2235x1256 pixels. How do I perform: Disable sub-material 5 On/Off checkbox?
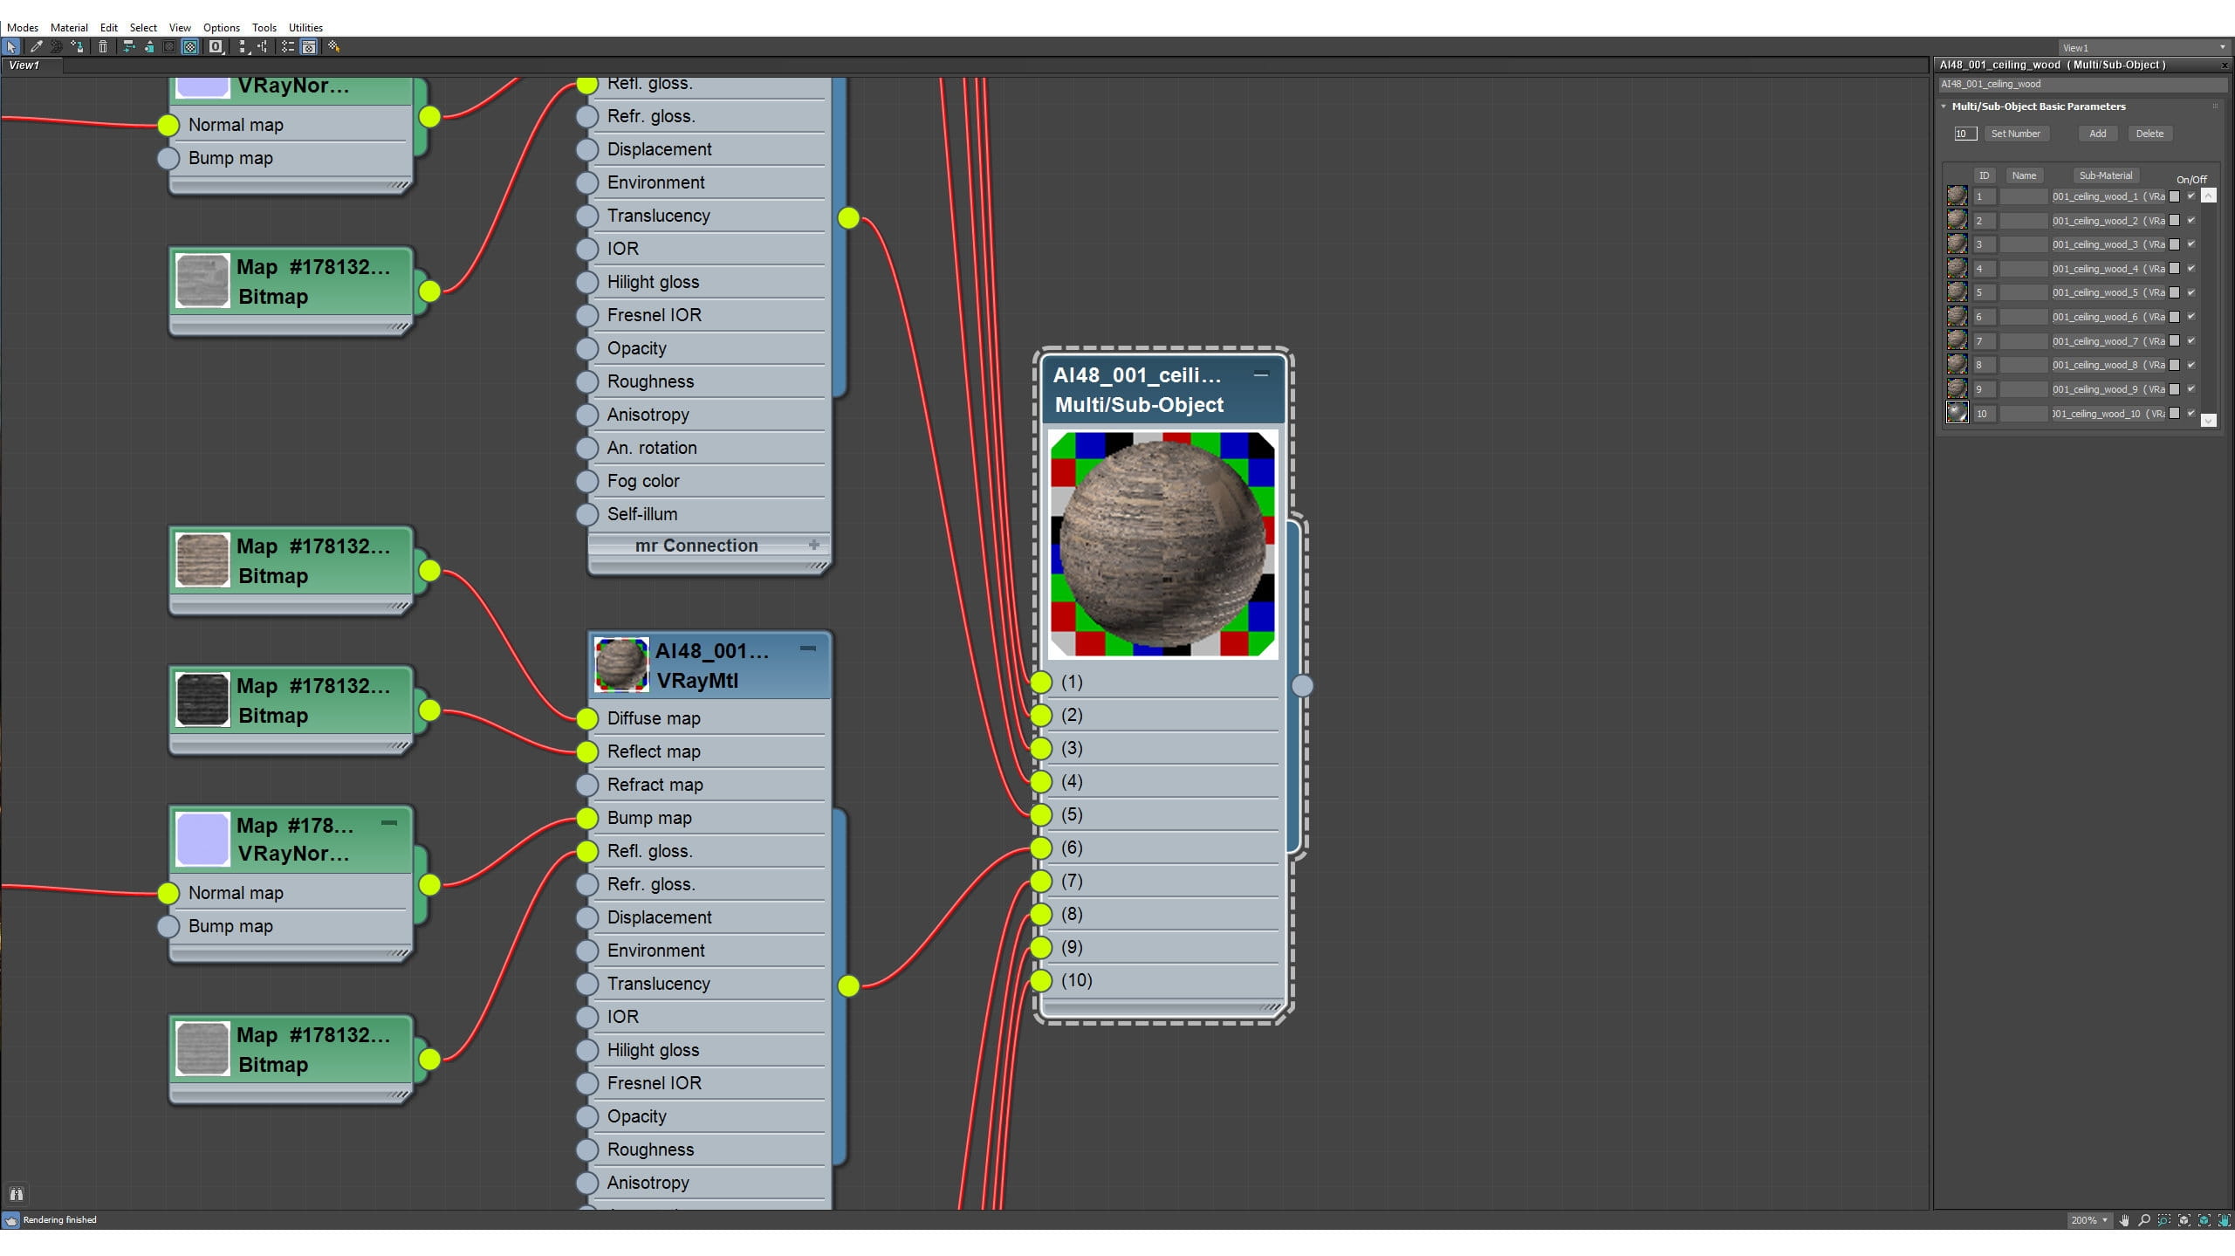[x=2191, y=292]
